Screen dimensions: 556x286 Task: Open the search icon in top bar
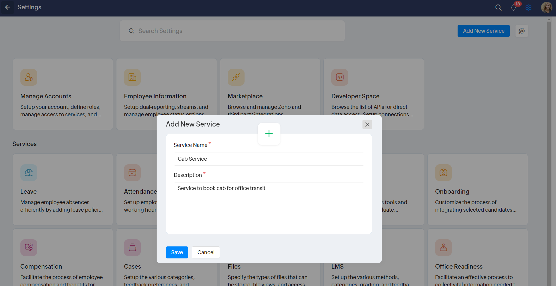498,7
